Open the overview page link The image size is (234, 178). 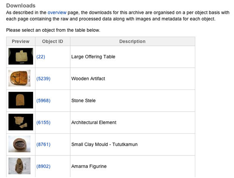point(57,12)
